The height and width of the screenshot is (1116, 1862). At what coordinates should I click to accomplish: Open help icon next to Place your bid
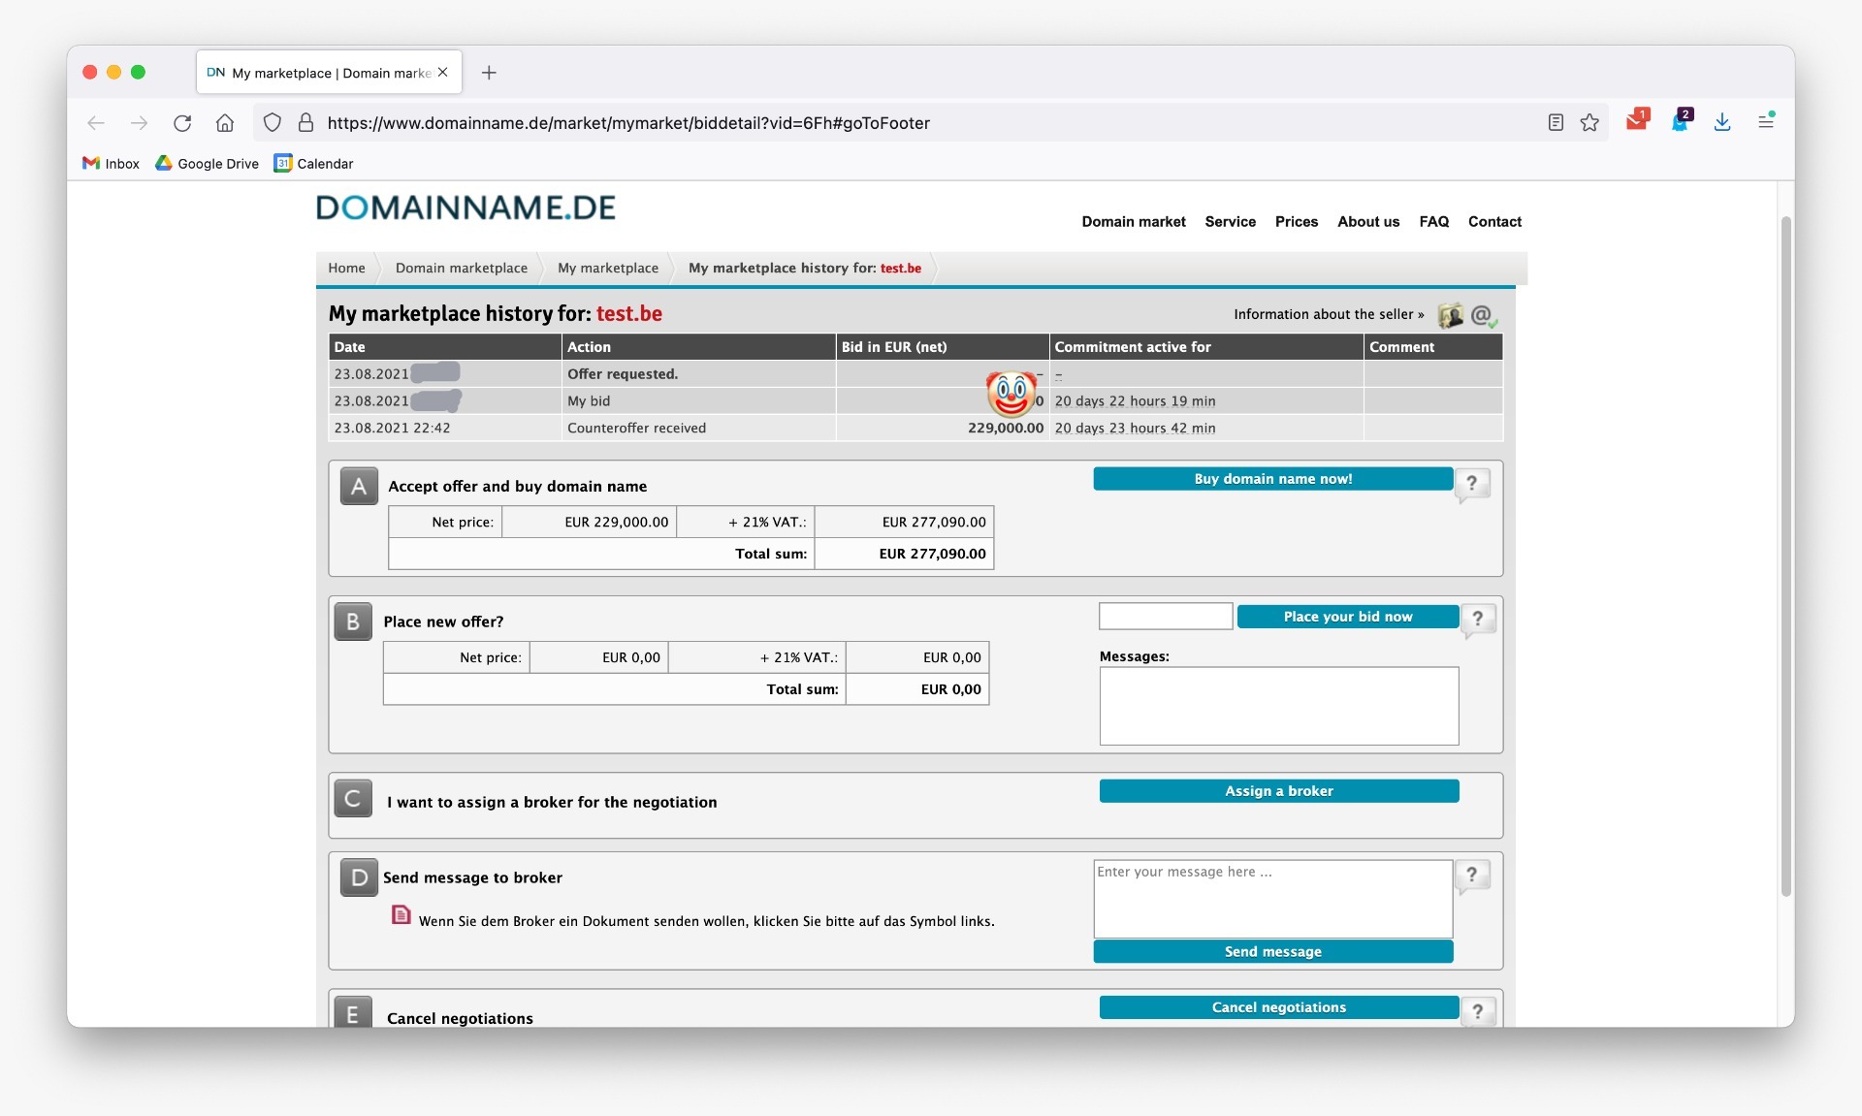[x=1477, y=619]
